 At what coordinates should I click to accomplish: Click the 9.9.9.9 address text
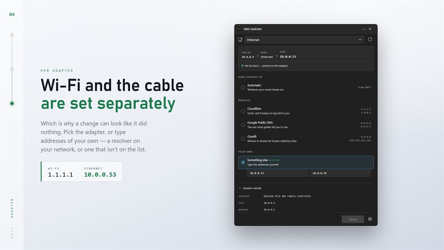[x=366, y=137]
